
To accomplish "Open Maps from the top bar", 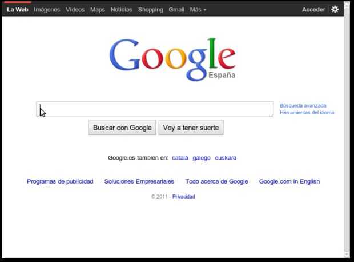I will 98,10.
